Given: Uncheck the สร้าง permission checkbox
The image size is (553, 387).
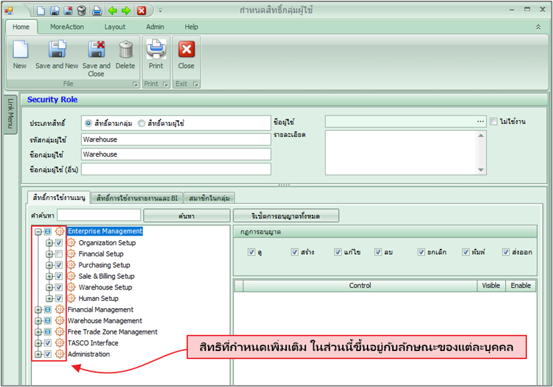Looking at the screenshot, I should (295, 252).
